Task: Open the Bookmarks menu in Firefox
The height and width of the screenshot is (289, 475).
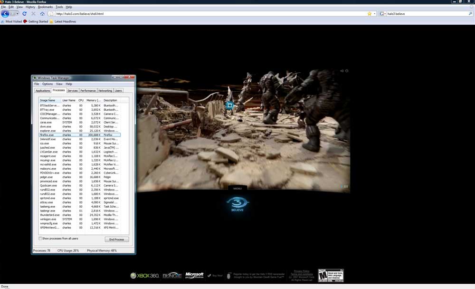Action: tap(46, 7)
